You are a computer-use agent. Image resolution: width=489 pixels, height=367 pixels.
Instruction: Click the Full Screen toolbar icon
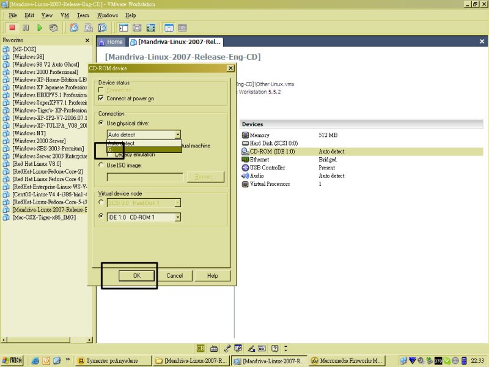pyautogui.click(x=151, y=28)
